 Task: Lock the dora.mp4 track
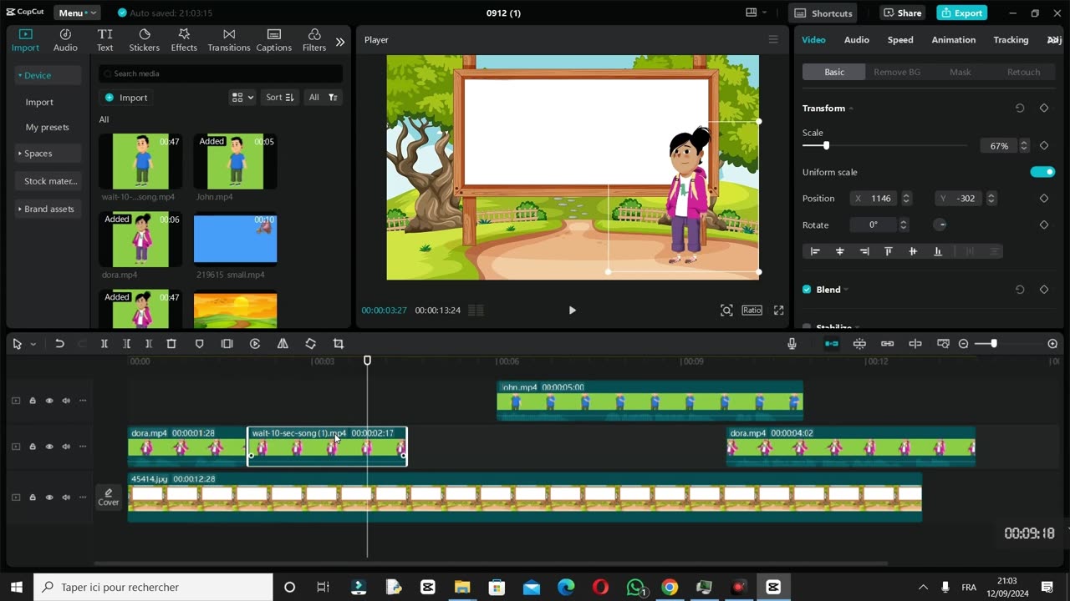[x=33, y=447]
